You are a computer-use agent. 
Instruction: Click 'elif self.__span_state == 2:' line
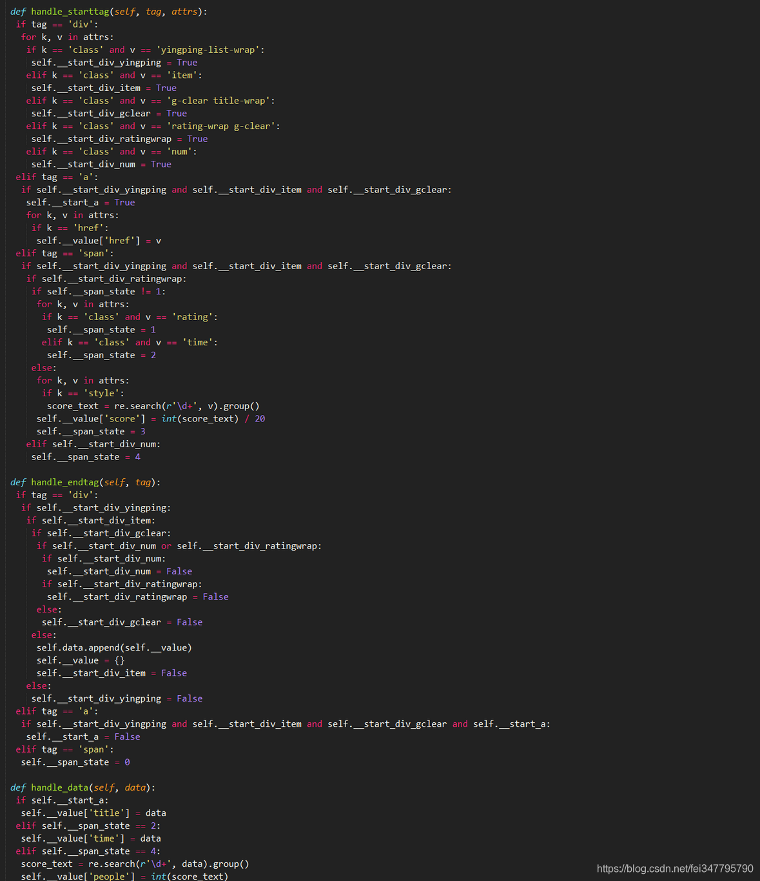pyautogui.click(x=88, y=825)
